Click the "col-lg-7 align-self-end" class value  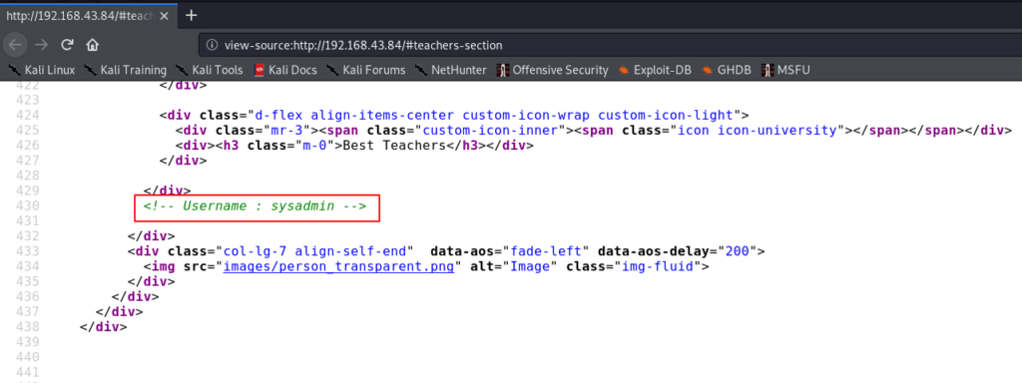(x=316, y=251)
